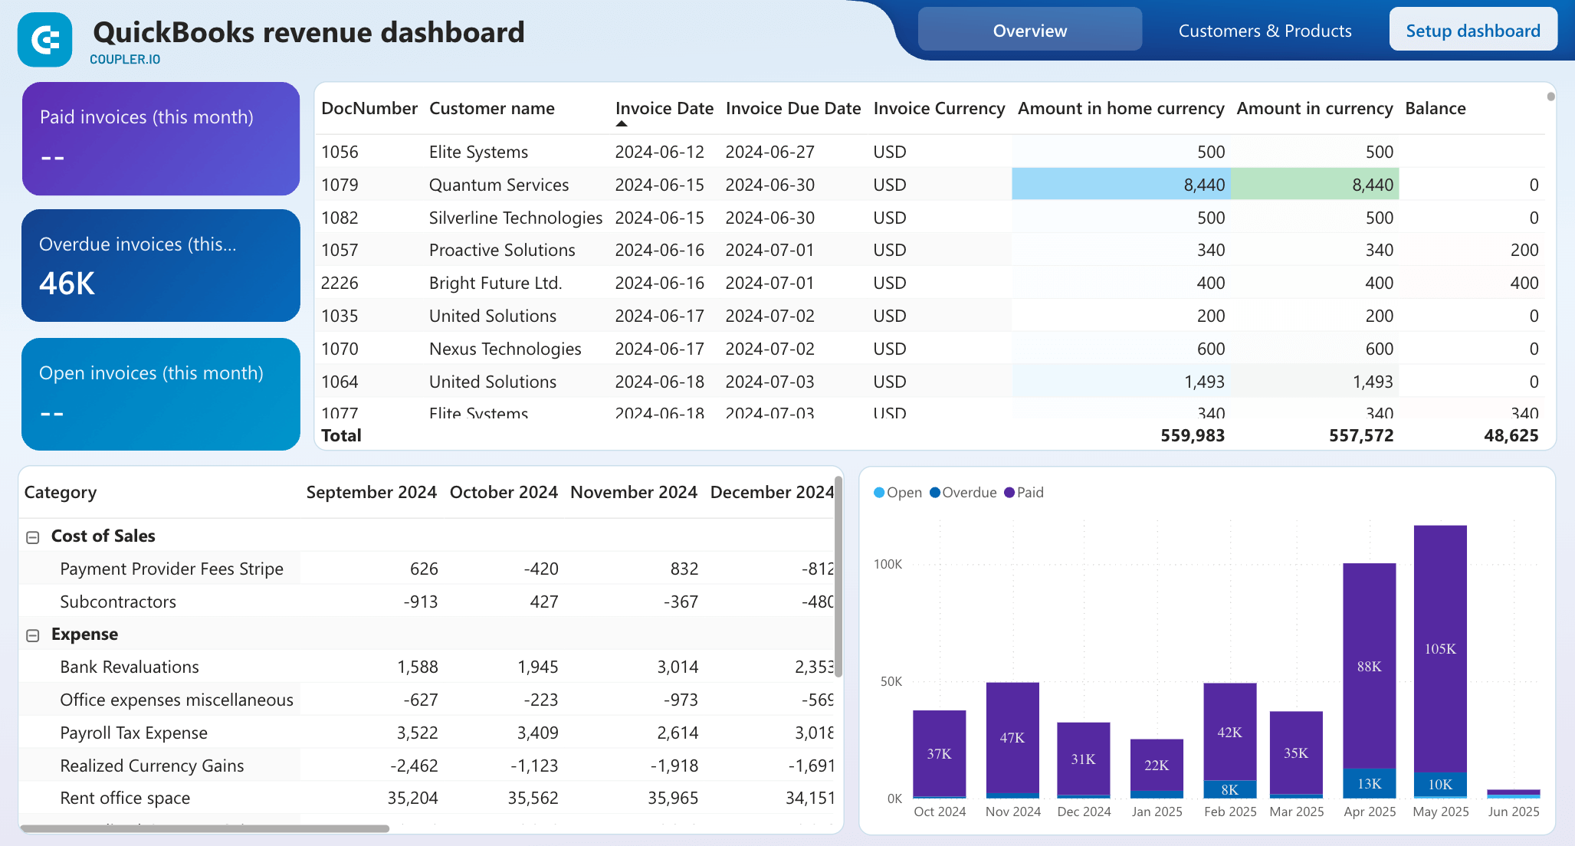
Task: Select the Open legend color marker
Action: 879,493
